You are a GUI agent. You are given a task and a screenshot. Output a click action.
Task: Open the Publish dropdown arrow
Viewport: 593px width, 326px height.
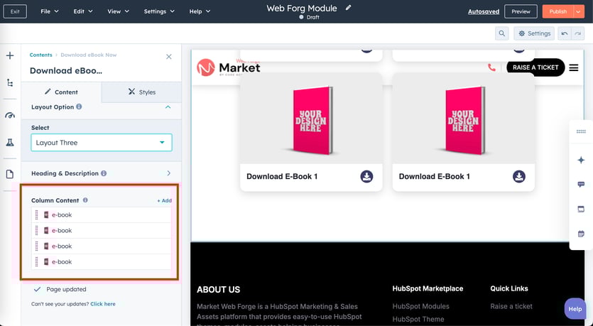tap(579, 11)
